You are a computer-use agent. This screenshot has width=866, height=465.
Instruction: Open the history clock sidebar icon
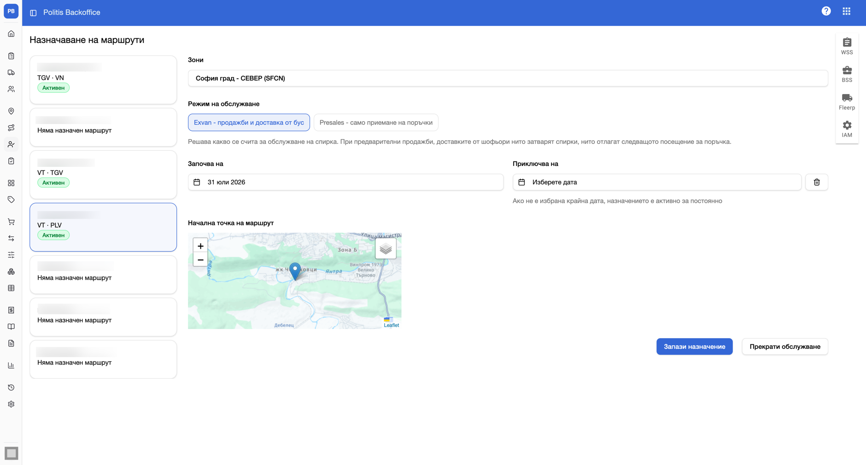pos(11,388)
